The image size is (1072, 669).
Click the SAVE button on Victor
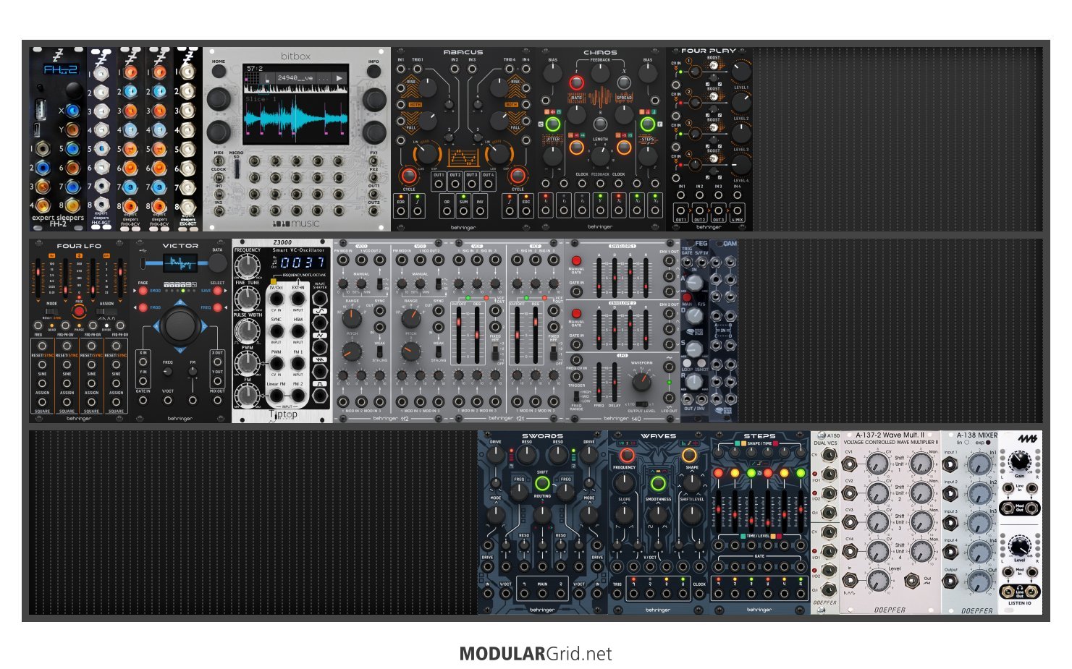click(217, 291)
